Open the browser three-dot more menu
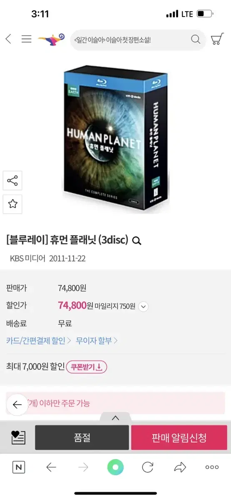The height and width of the screenshot is (499, 231). 212,467
